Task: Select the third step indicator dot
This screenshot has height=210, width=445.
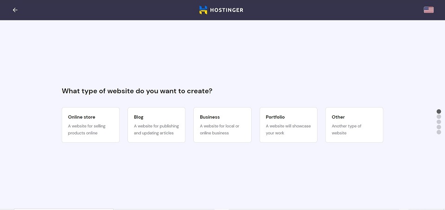Action: [439, 122]
